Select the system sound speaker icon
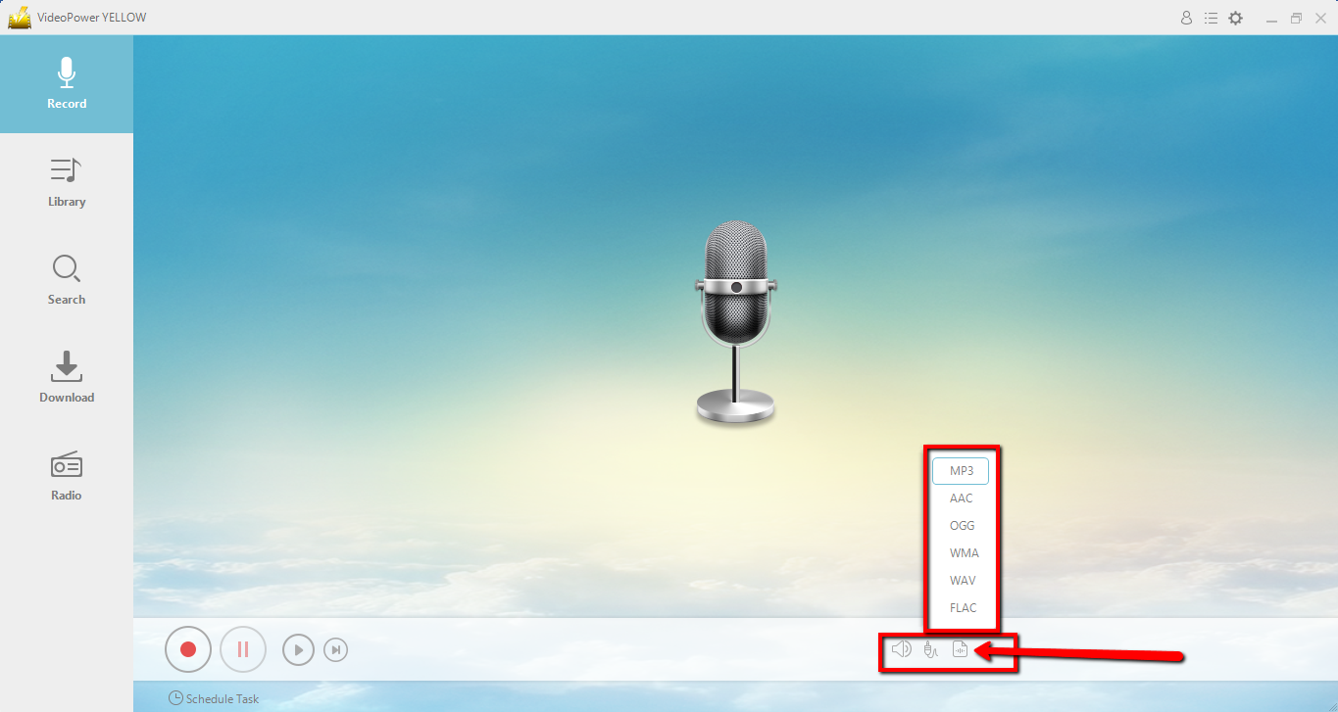This screenshot has height=712, width=1338. point(901,648)
